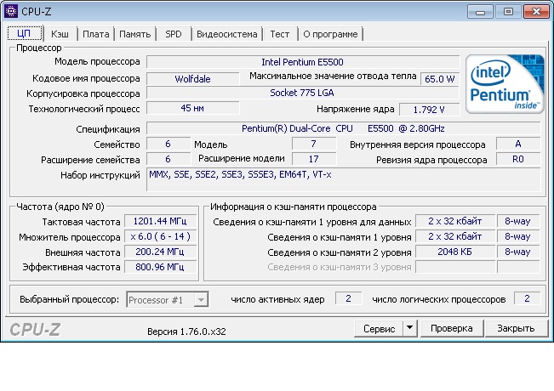Open the Плата tab

[96, 34]
